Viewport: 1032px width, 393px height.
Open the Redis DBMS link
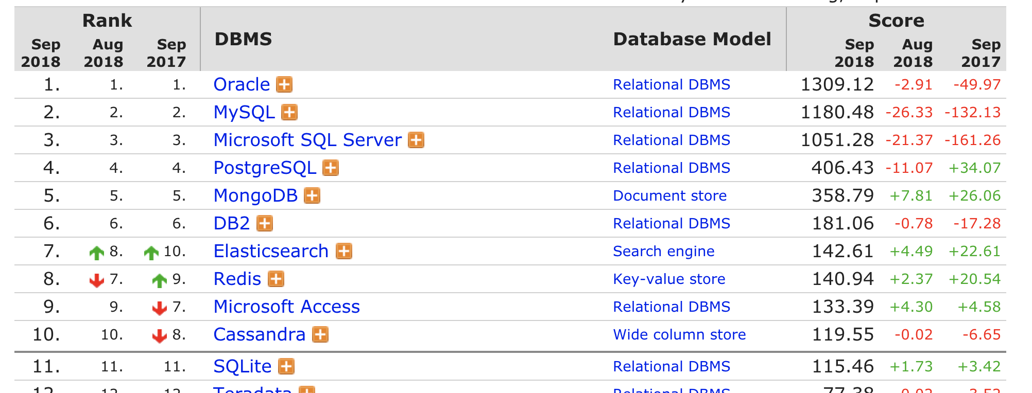(237, 279)
